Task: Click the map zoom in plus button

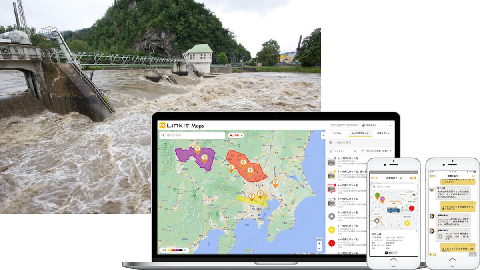Action: point(319,243)
